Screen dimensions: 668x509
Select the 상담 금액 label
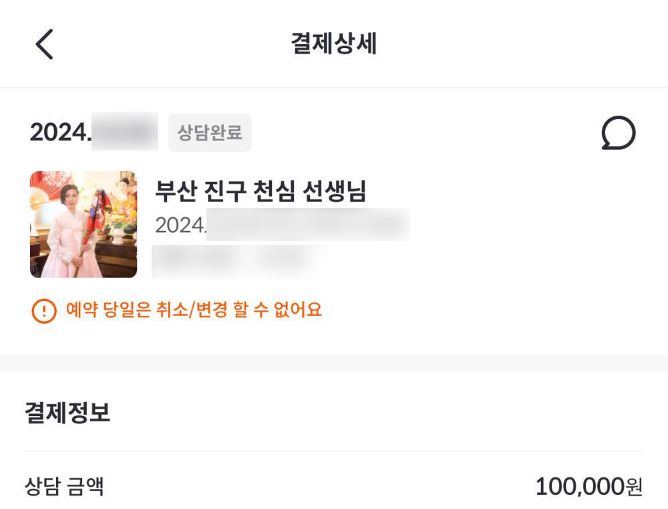(x=64, y=486)
